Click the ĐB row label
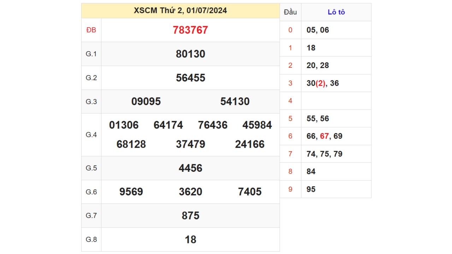452x254 pixels. [91, 30]
